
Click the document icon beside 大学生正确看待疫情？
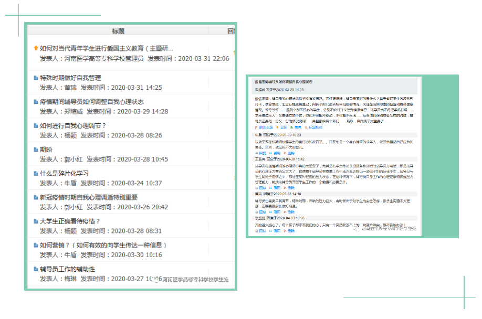[36, 221]
